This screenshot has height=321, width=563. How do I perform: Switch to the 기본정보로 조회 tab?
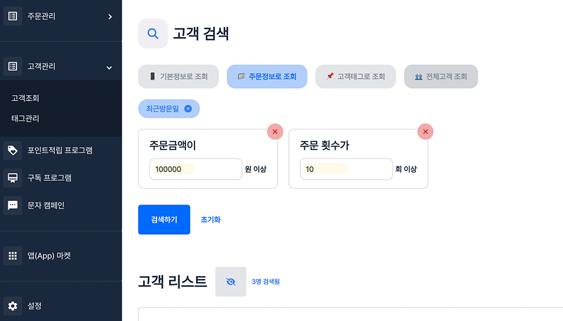(178, 76)
